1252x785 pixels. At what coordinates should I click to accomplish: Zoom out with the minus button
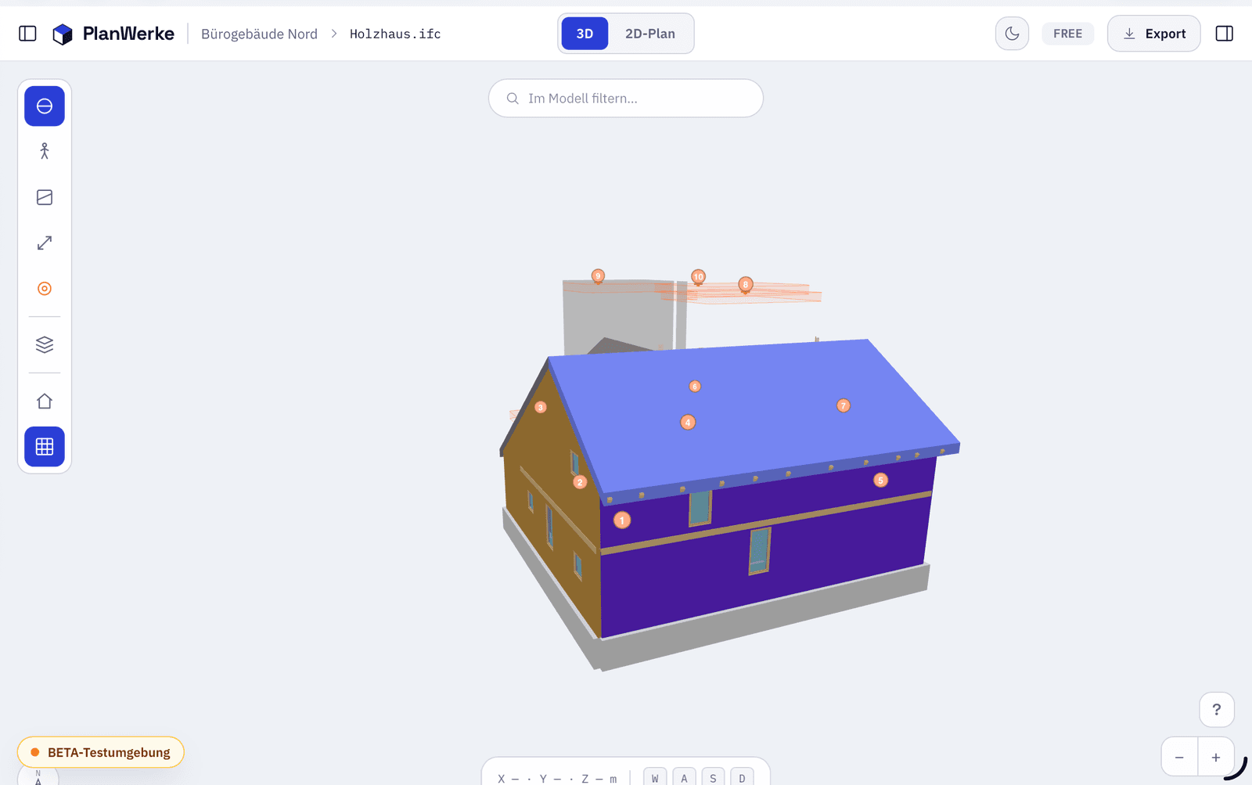[1179, 757]
